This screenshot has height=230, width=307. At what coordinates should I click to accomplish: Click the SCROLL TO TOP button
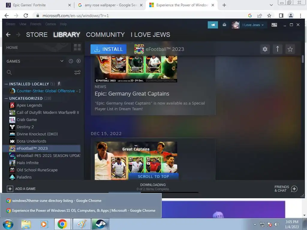(x=153, y=176)
